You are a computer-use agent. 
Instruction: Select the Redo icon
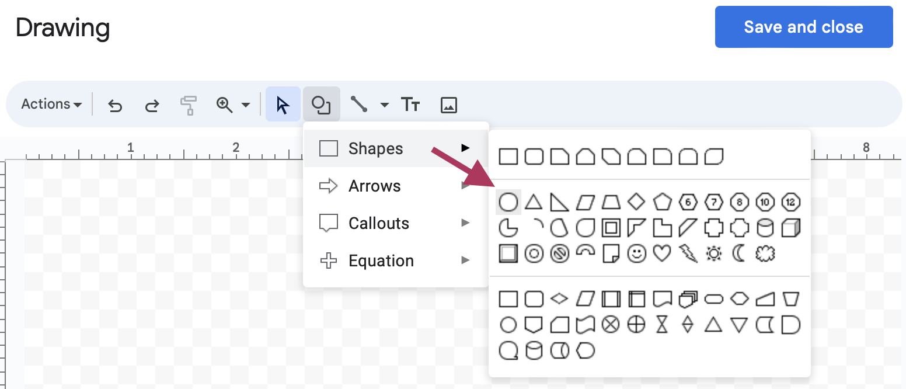(x=152, y=105)
